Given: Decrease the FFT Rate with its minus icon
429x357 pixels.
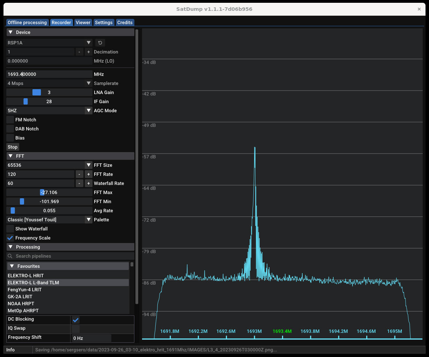Looking at the screenshot, I should click(x=79, y=174).
